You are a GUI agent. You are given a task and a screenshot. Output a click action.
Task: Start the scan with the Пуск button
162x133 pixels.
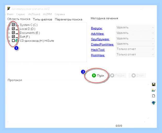pyautogui.click(x=98, y=75)
